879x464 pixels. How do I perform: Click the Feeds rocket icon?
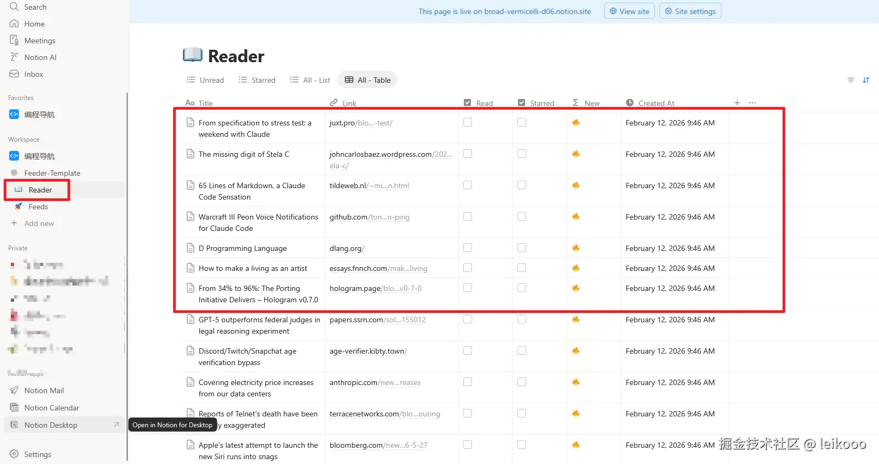pos(18,207)
